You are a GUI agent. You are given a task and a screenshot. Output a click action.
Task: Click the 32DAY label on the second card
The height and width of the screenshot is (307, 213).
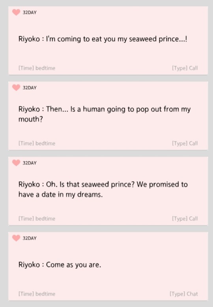pyautogui.click(x=30, y=88)
